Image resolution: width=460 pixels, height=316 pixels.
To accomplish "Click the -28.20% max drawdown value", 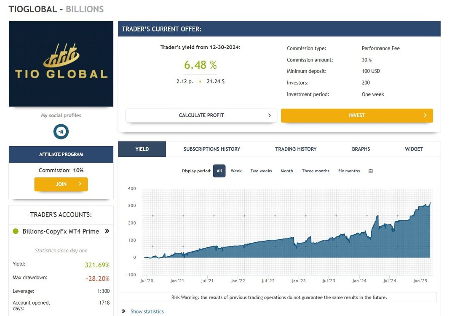I will [98, 279].
